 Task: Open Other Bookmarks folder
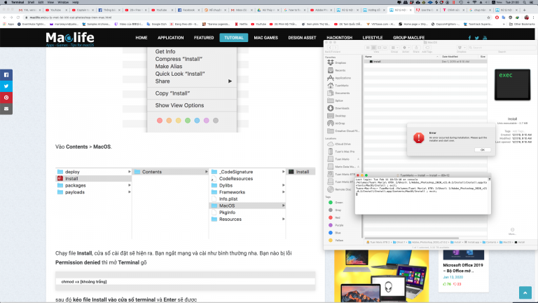pyautogui.click(x=522, y=24)
